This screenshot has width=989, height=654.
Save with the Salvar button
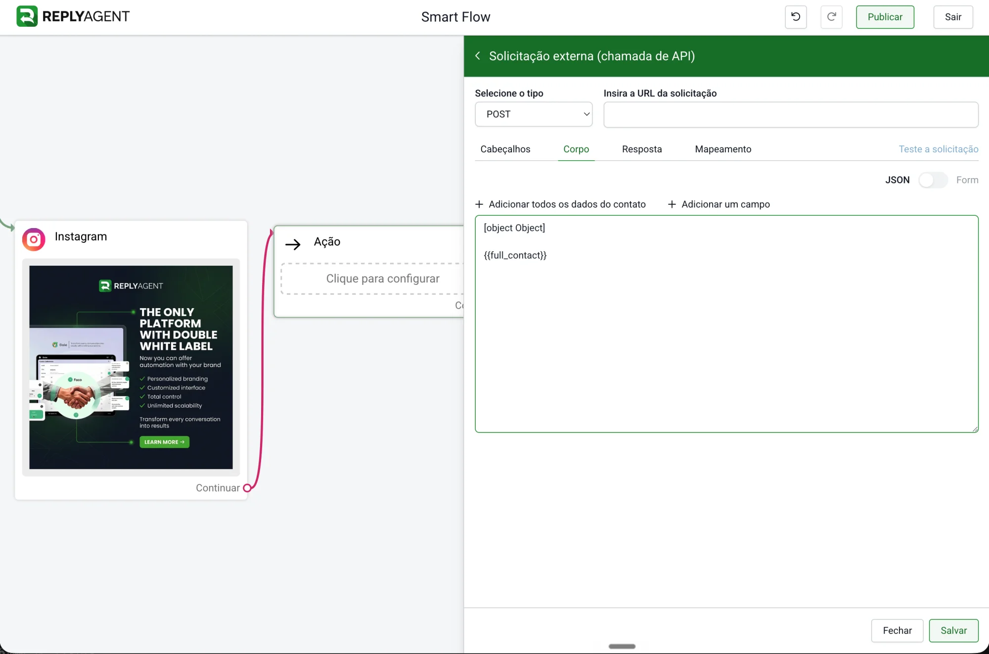pyautogui.click(x=953, y=631)
